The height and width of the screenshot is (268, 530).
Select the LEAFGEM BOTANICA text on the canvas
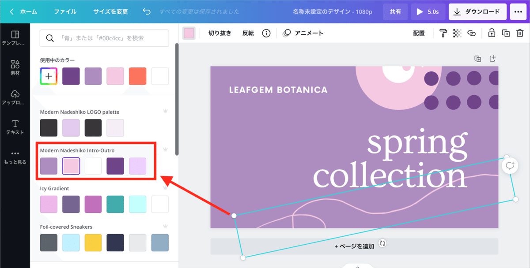coord(278,90)
